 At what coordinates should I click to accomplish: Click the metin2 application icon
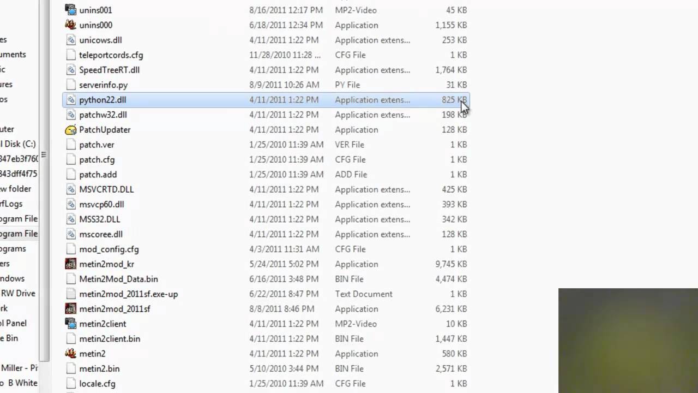[70, 353]
